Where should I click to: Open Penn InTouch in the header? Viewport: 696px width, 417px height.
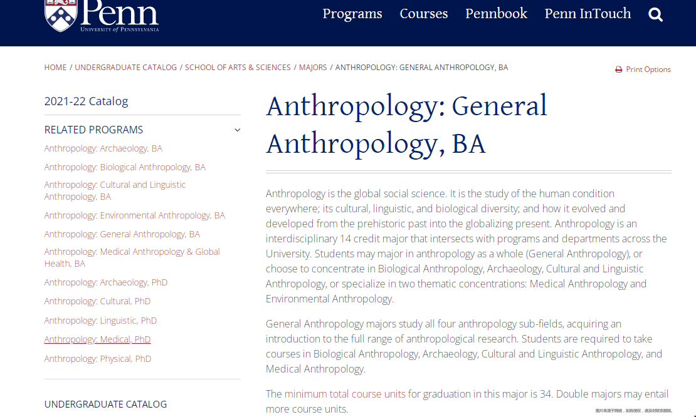[x=588, y=14]
